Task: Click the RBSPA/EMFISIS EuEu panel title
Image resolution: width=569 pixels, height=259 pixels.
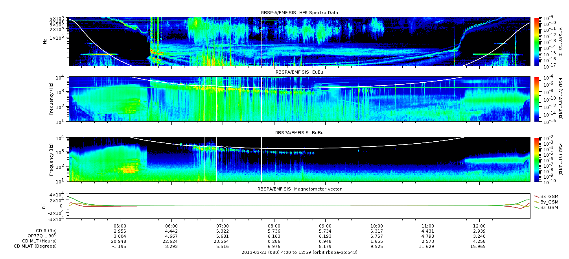Action: tap(299, 72)
